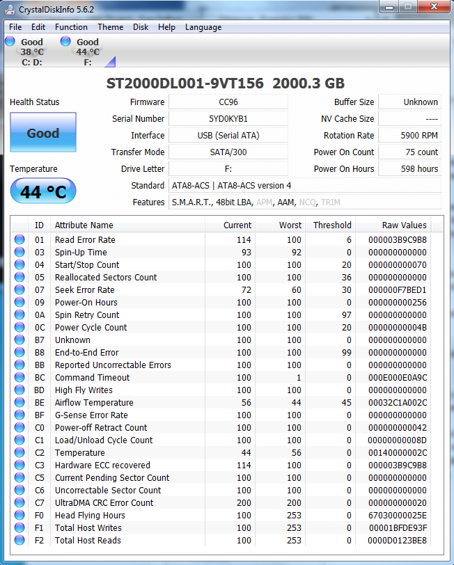Click the Attribute Name column header
The height and width of the screenshot is (565, 454).
click(127, 225)
